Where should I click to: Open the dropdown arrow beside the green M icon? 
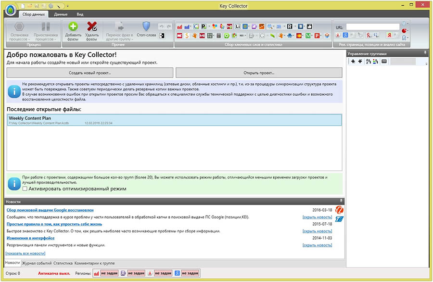[312, 36]
